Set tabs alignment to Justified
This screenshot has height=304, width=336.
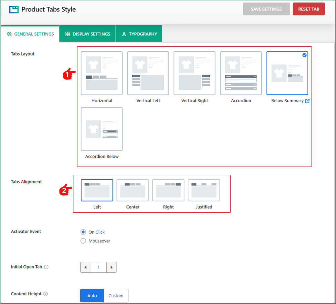point(204,190)
